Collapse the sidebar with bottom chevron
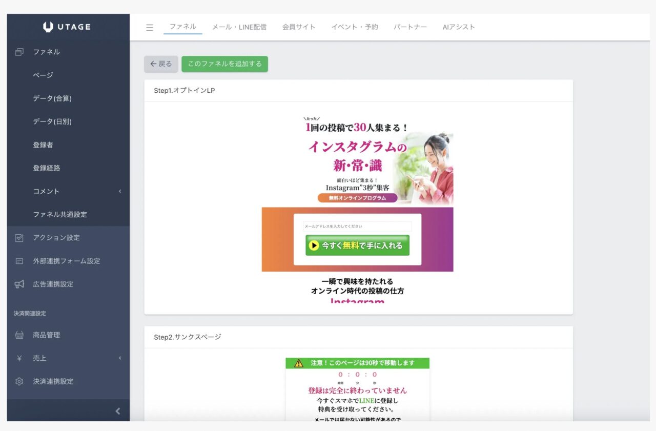The height and width of the screenshot is (431, 656). [x=118, y=411]
